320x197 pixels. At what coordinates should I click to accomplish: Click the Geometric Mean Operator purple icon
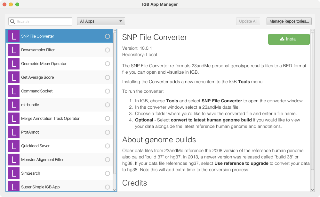14,64
